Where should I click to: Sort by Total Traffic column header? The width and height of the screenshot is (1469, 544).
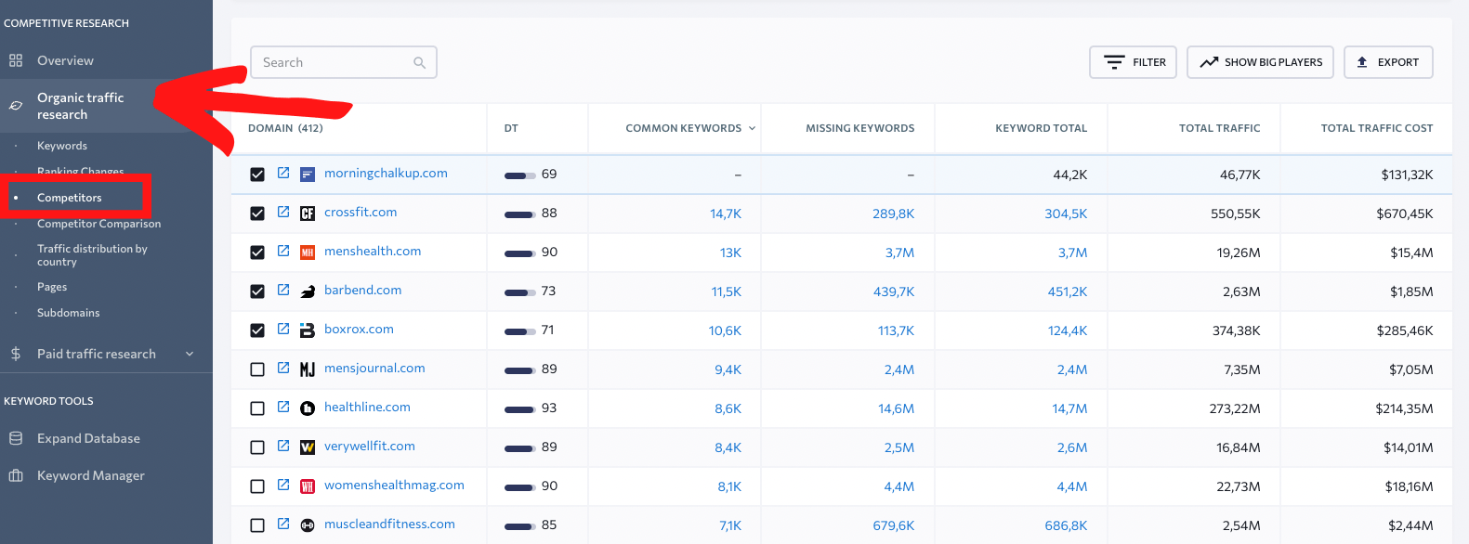coord(1219,128)
